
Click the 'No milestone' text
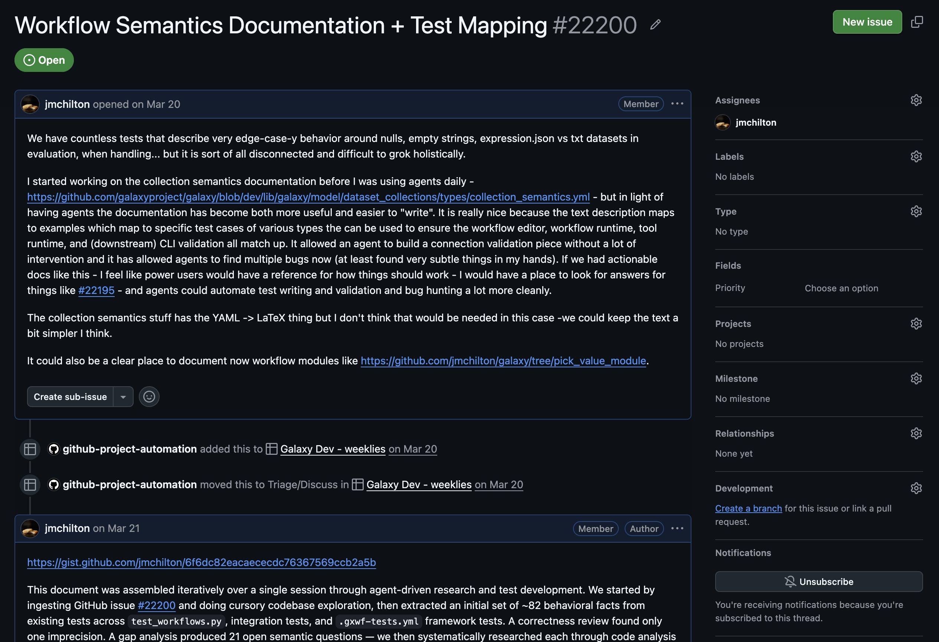tap(742, 399)
